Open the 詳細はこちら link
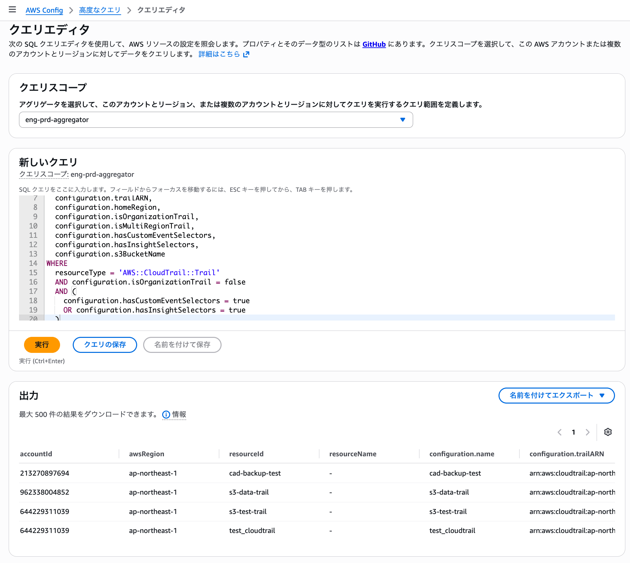Screen dimensions: 630x563 (219, 54)
